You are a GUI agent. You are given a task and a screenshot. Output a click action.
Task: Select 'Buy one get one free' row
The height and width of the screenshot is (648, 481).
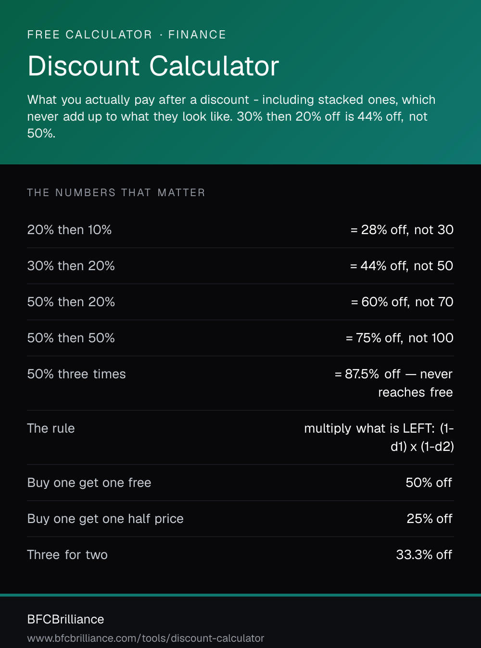click(x=240, y=483)
